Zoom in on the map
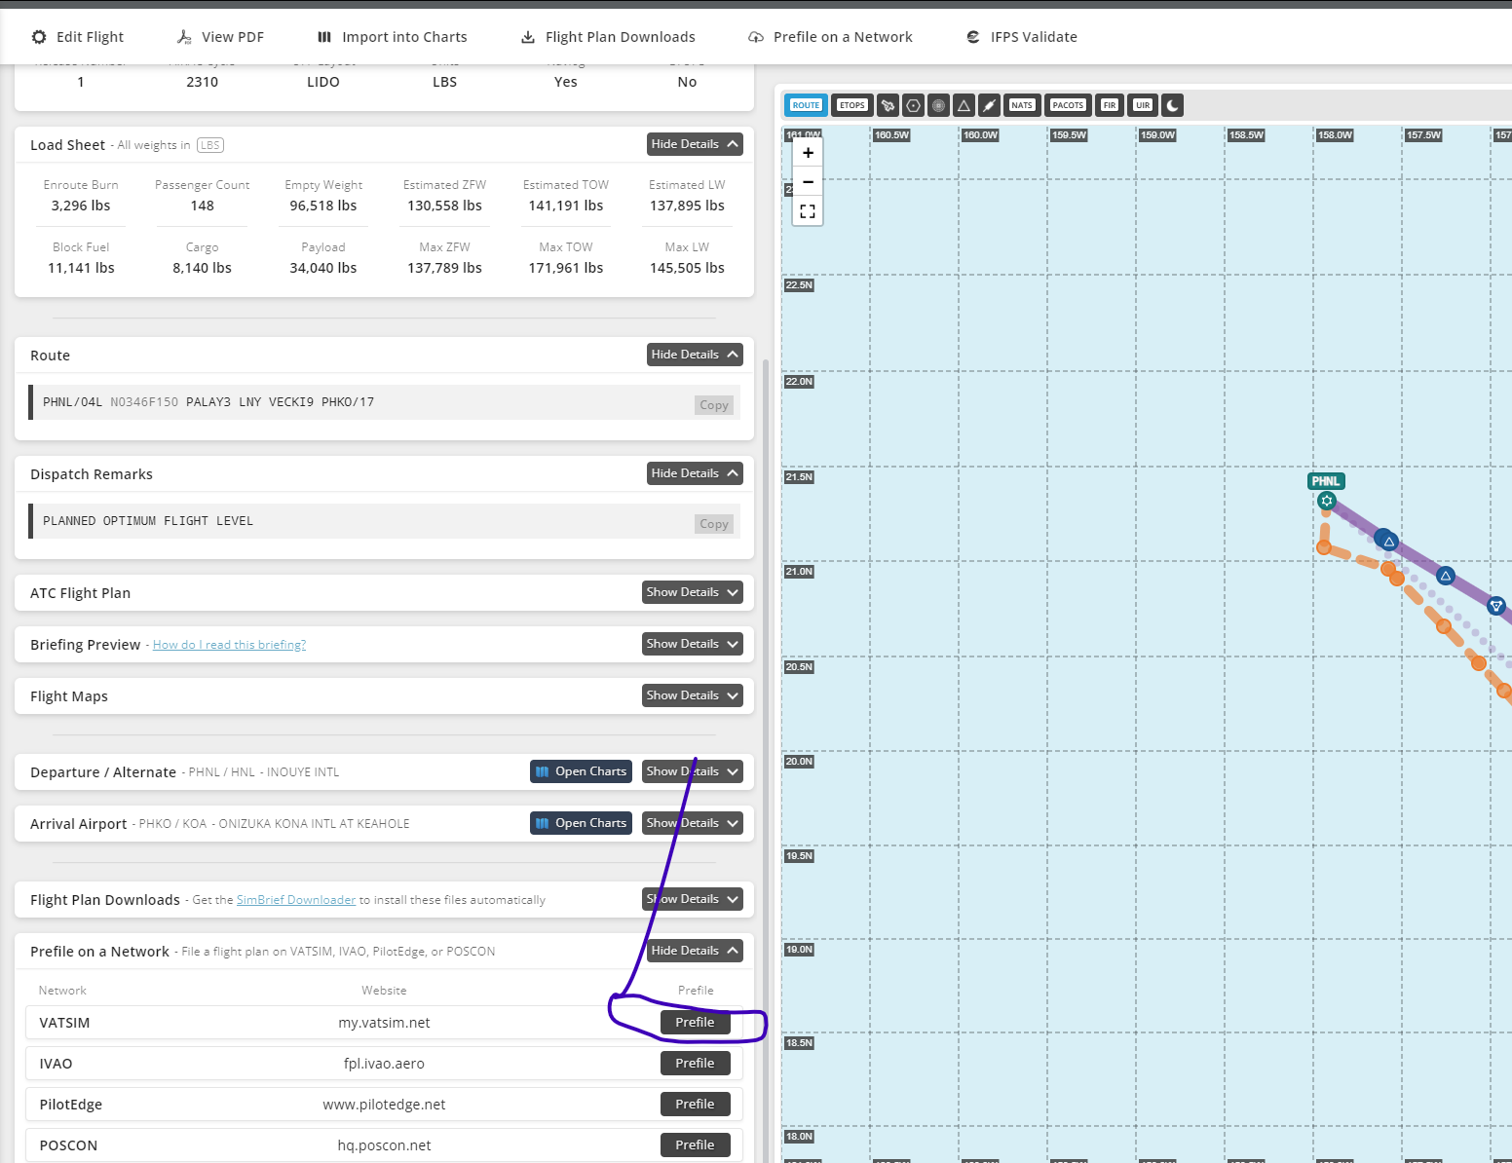Viewport: 1512px width, 1163px height. 807,152
